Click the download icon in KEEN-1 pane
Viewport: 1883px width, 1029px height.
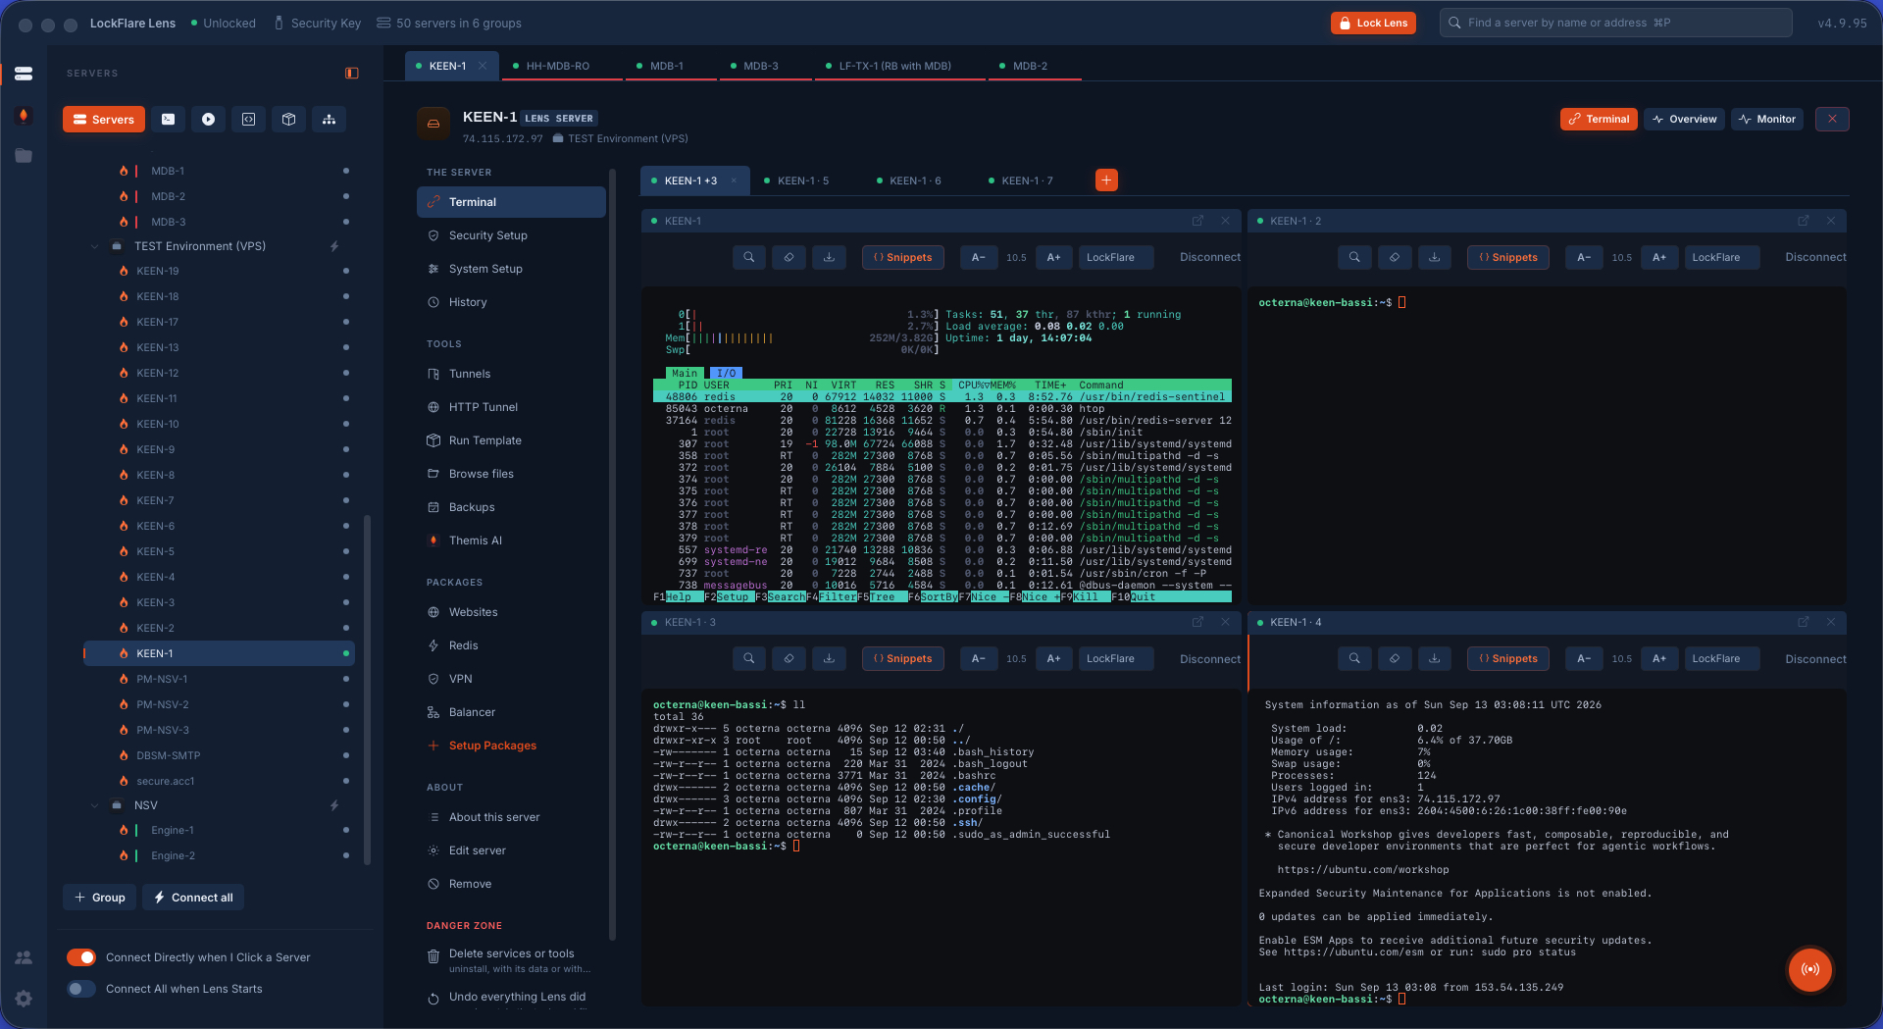point(830,257)
